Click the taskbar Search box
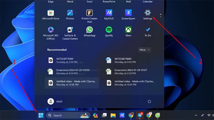This screenshot has width=214, height=120. coord(68,115)
